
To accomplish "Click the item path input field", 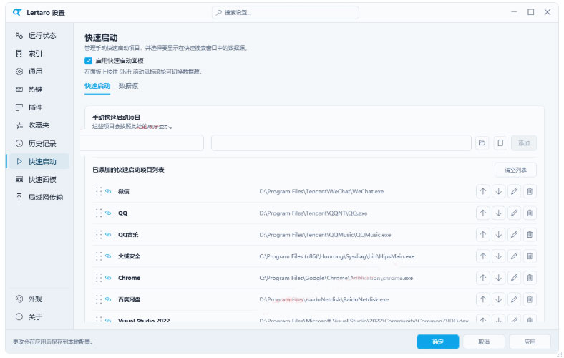I will pos(341,143).
